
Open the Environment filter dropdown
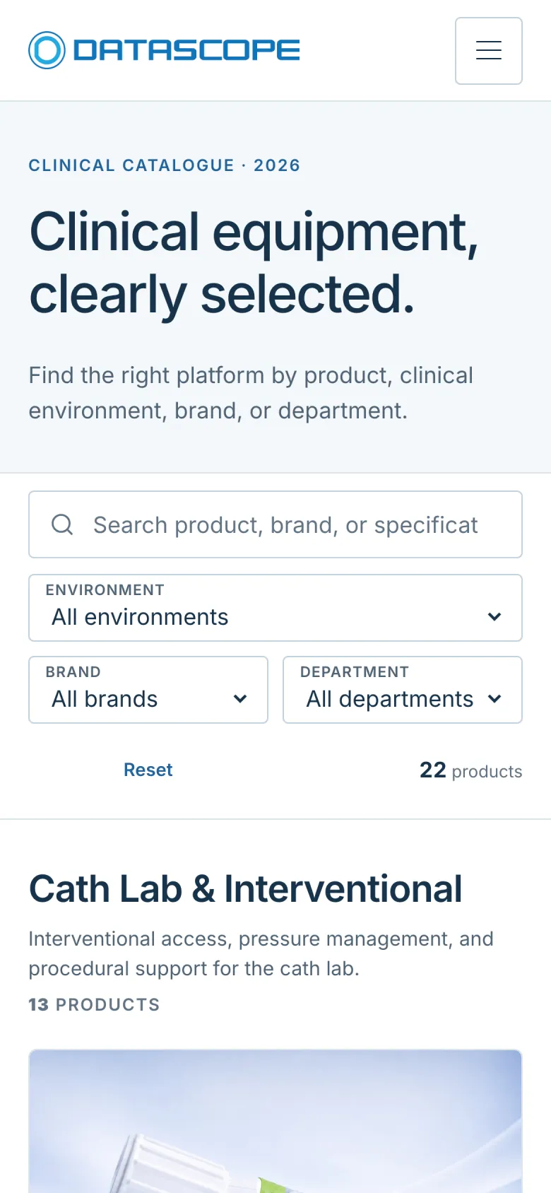click(275, 608)
